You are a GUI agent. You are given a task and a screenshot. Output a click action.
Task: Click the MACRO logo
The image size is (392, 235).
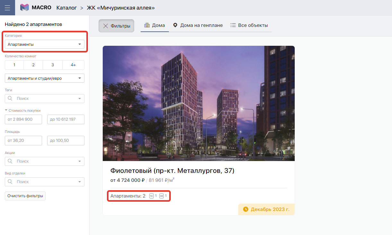point(36,8)
